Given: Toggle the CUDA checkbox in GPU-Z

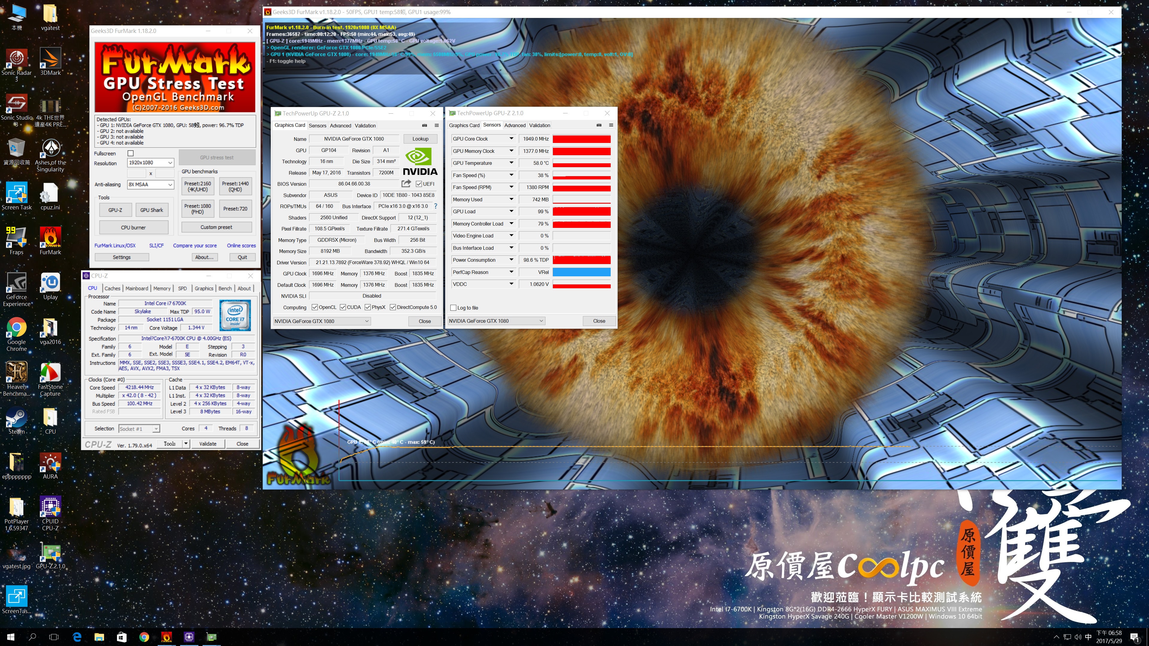Looking at the screenshot, I should (343, 307).
